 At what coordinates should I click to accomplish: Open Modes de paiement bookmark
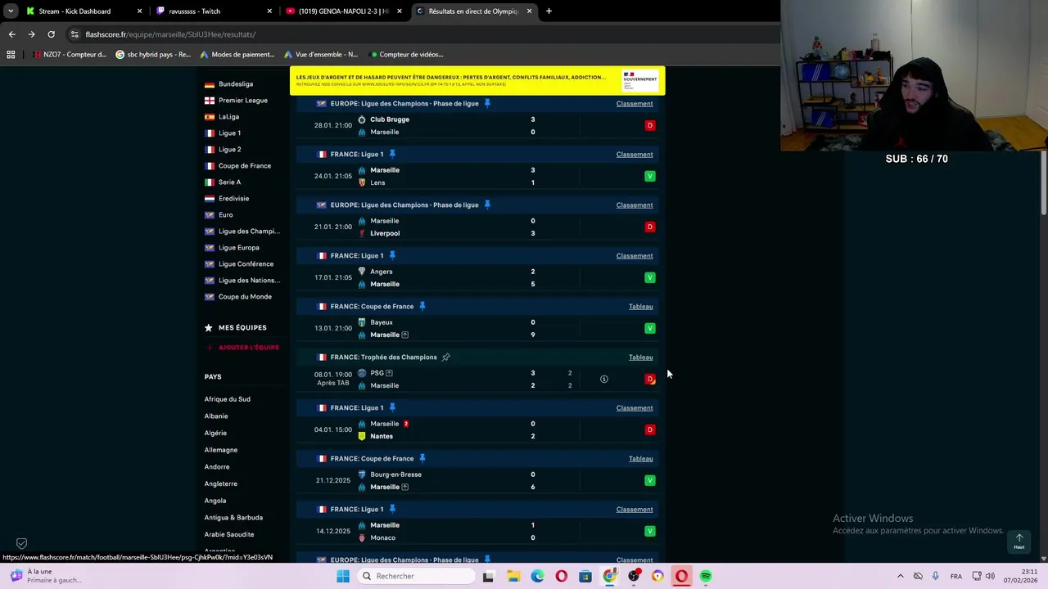tap(237, 55)
